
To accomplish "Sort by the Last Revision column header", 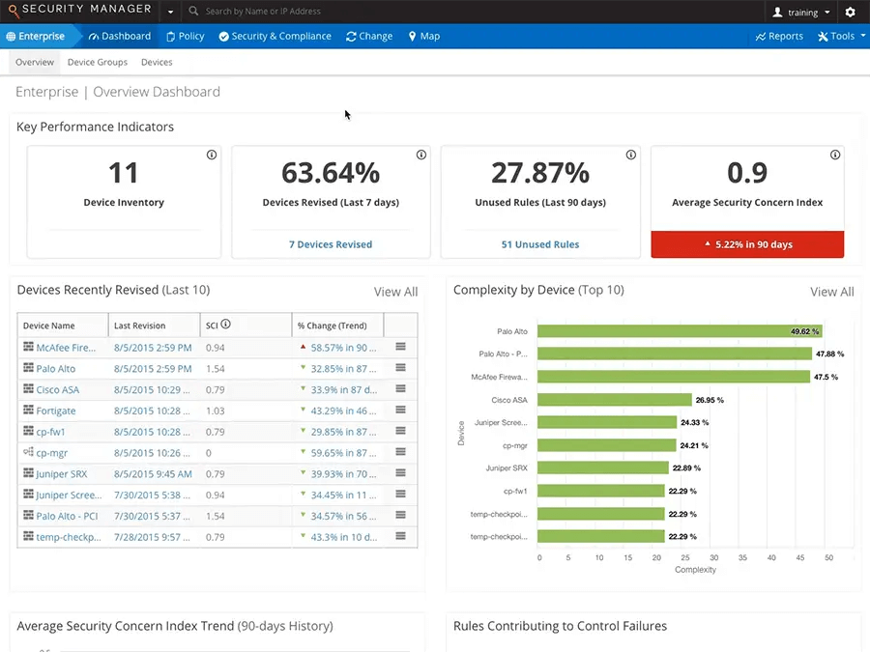I will point(140,326).
